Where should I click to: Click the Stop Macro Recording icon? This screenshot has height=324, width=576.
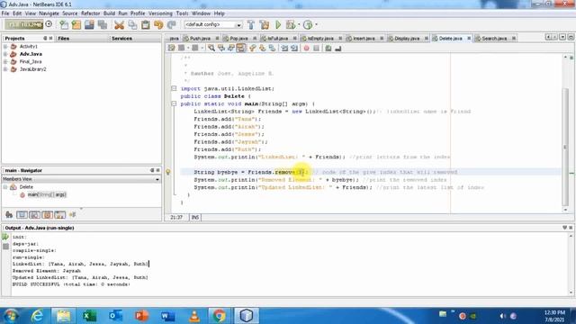click(x=316, y=48)
